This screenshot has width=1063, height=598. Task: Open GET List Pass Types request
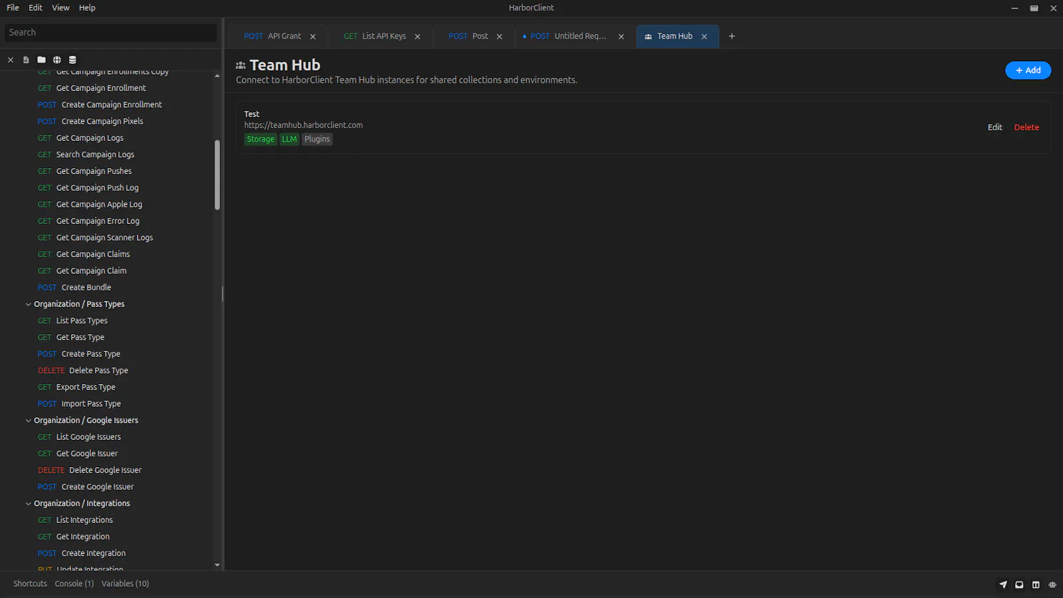click(x=72, y=321)
